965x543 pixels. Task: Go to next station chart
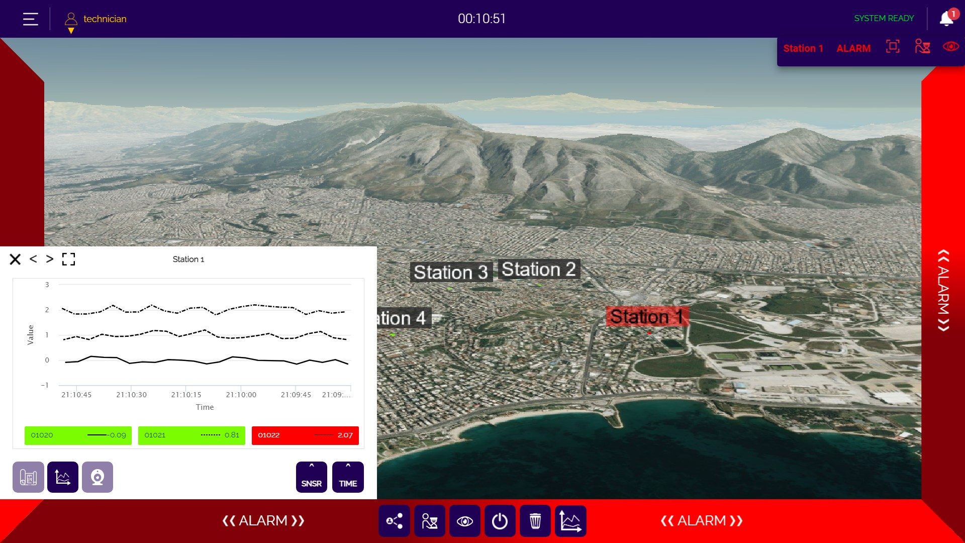tap(49, 259)
